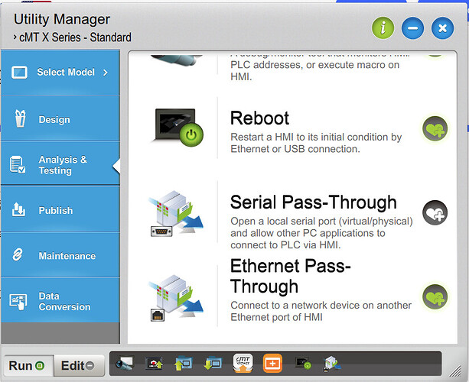Minimize the Utility Manager window
Image resolution: width=469 pixels, height=382 pixels.
click(x=412, y=29)
